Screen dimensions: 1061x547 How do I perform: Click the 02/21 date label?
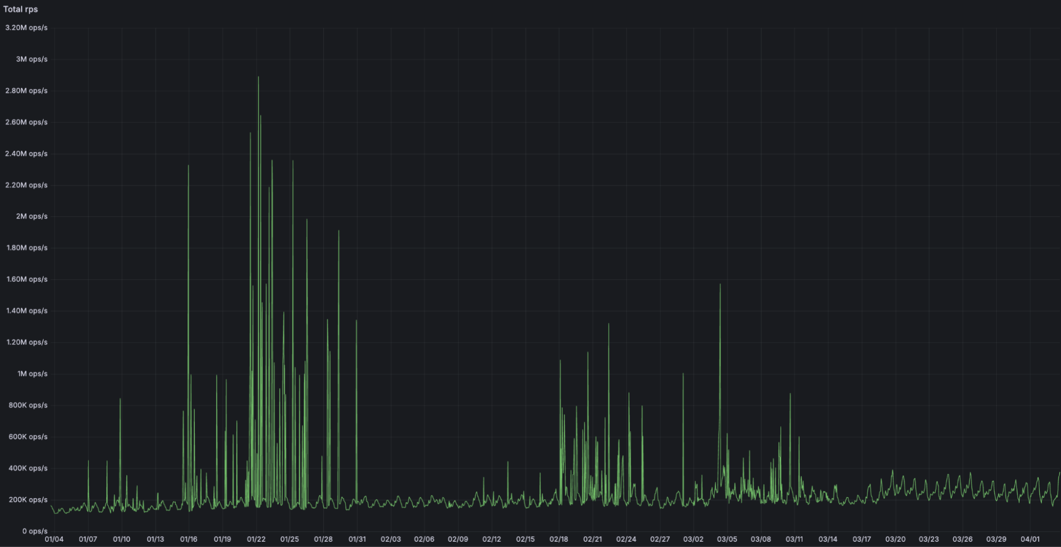click(x=593, y=540)
